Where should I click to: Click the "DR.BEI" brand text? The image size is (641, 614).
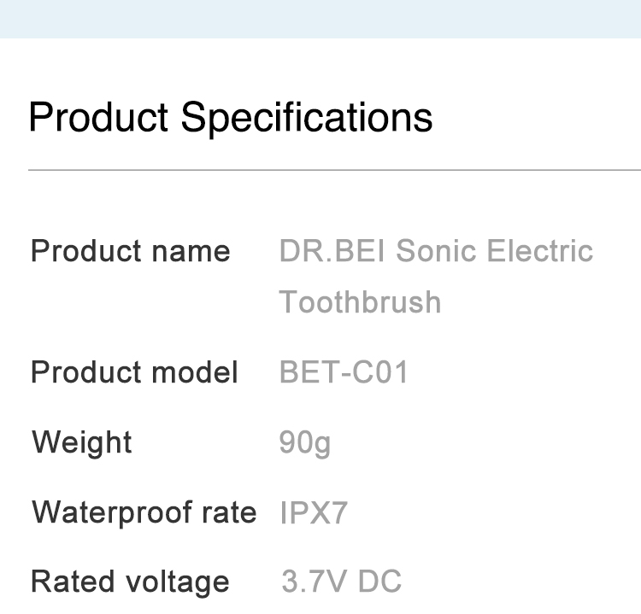[333, 252]
